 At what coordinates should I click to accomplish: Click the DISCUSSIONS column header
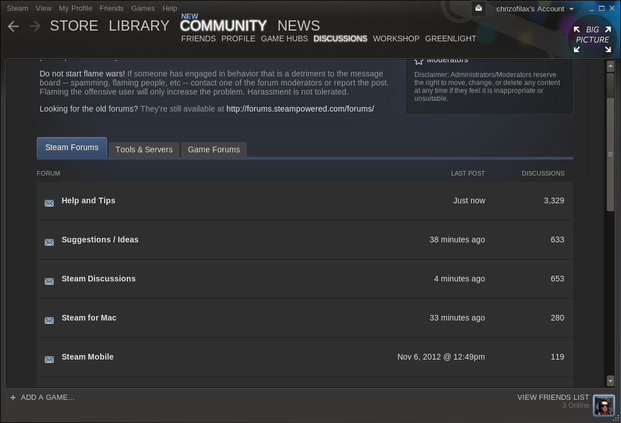tap(543, 173)
